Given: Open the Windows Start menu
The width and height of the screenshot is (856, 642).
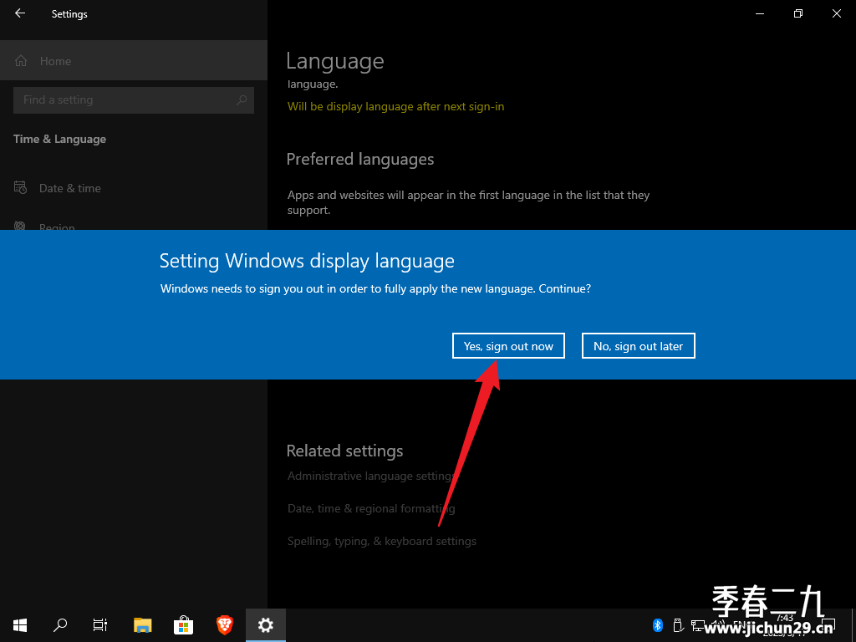Looking at the screenshot, I should (20, 625).
